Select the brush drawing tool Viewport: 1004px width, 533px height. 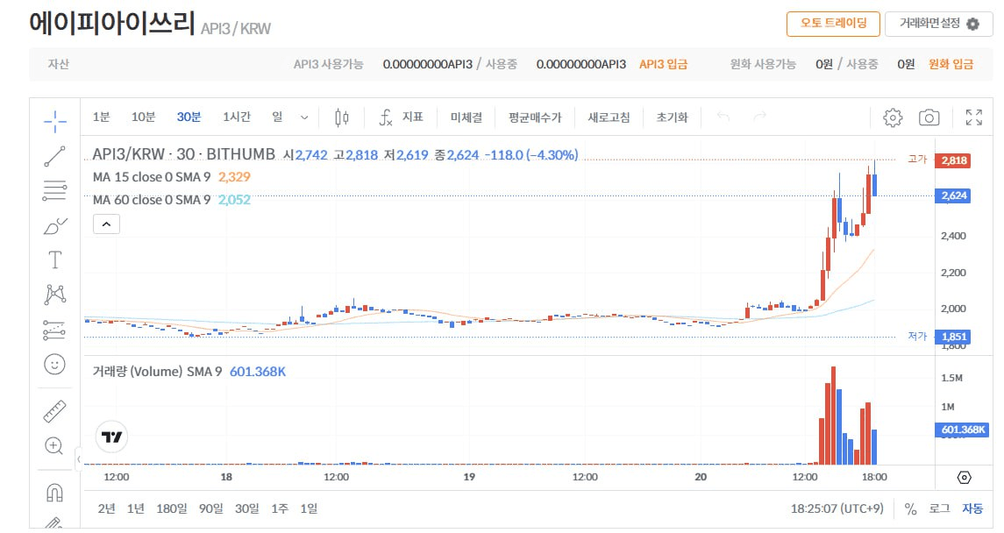[55, 226]
